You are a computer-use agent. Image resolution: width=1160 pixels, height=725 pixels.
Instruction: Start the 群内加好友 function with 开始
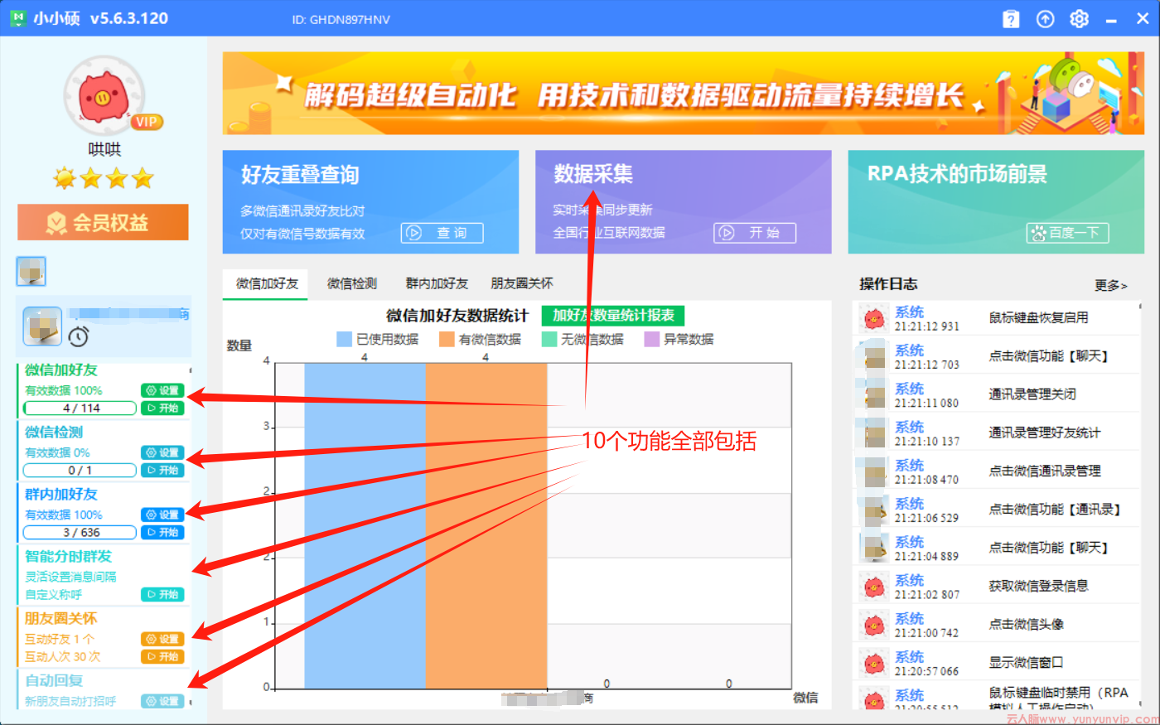coord(162,532)
